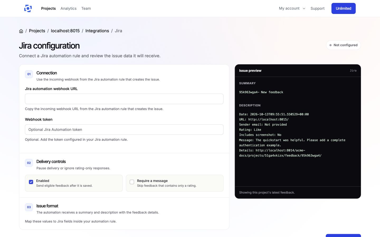Click the Jira configuration page title
380x237 pixels.
[49, 46]
